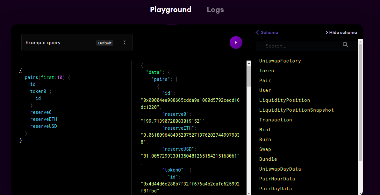380x195 pixels.
Task: Click the schema list scrollbar thumb
Action: pyautogui.click(x=360, y=102)
